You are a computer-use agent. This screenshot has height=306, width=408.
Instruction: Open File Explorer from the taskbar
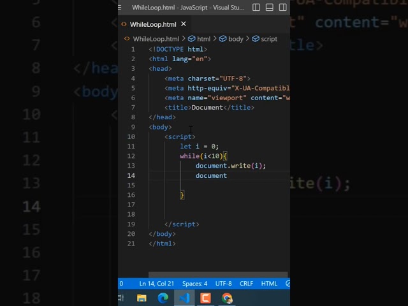(x=142, y=298)
